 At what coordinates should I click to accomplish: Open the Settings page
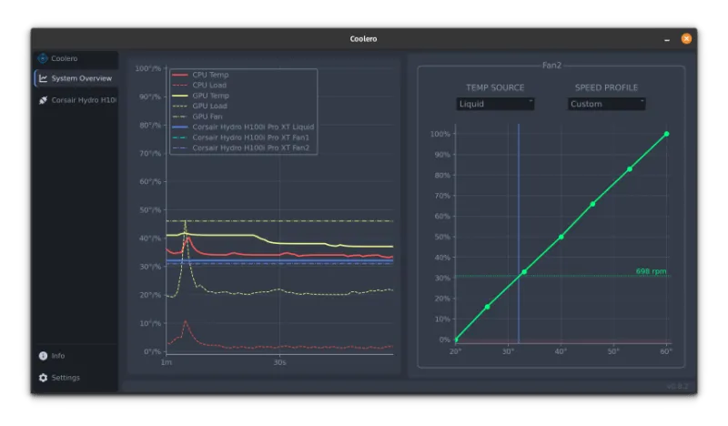pyautogui.click(x=66, y=378)
